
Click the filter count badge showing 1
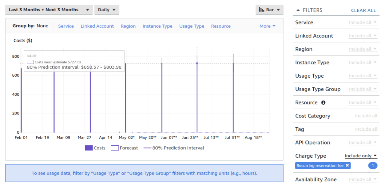[x=372, y=166]
